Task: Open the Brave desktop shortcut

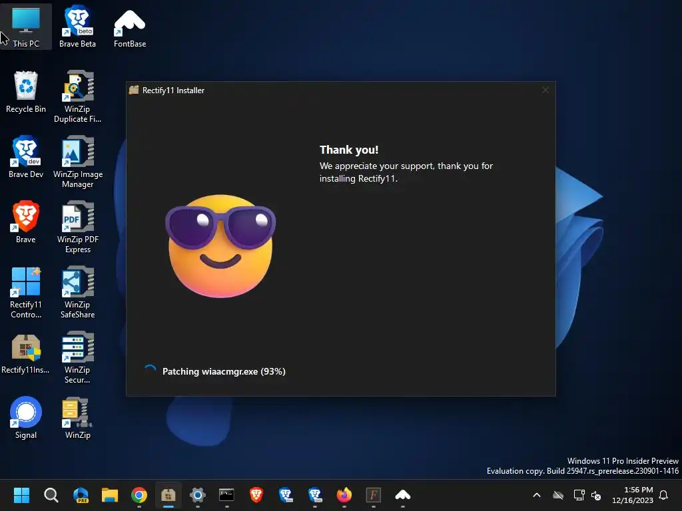Action: tap(26, 222)
